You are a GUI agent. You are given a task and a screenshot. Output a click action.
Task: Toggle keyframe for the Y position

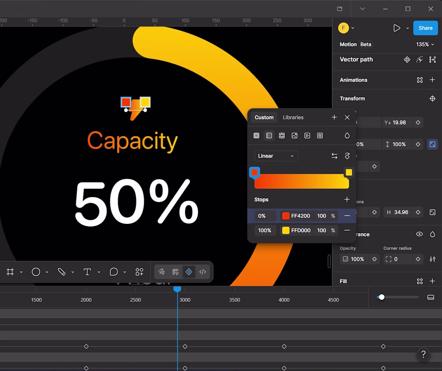tap(418, 122)
